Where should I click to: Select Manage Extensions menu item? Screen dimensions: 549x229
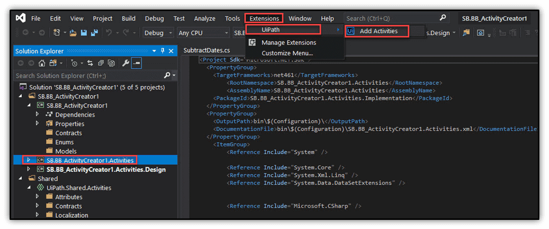tap(289, 43)
